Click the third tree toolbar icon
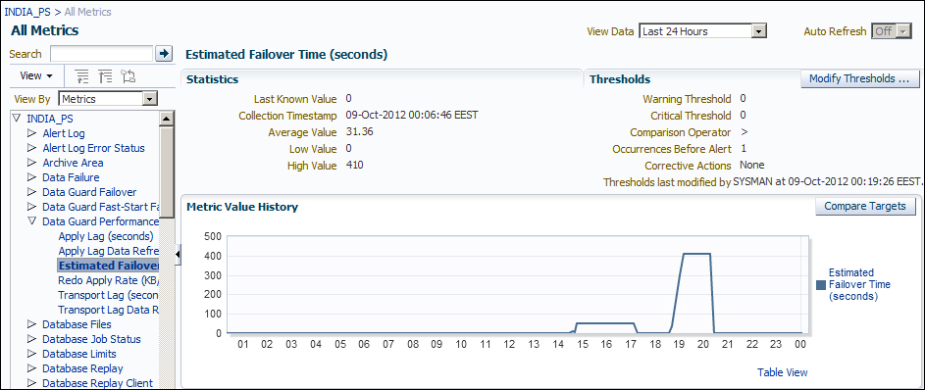Viewport: 925px width, 390px height. [128, 76]
